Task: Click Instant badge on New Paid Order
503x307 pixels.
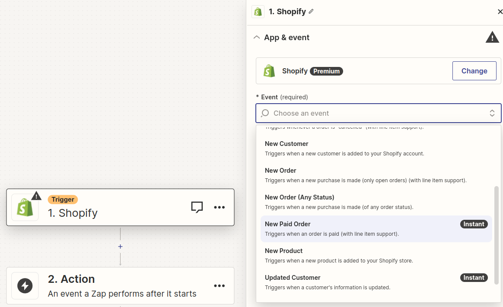Action: click(x=474, y=224)
